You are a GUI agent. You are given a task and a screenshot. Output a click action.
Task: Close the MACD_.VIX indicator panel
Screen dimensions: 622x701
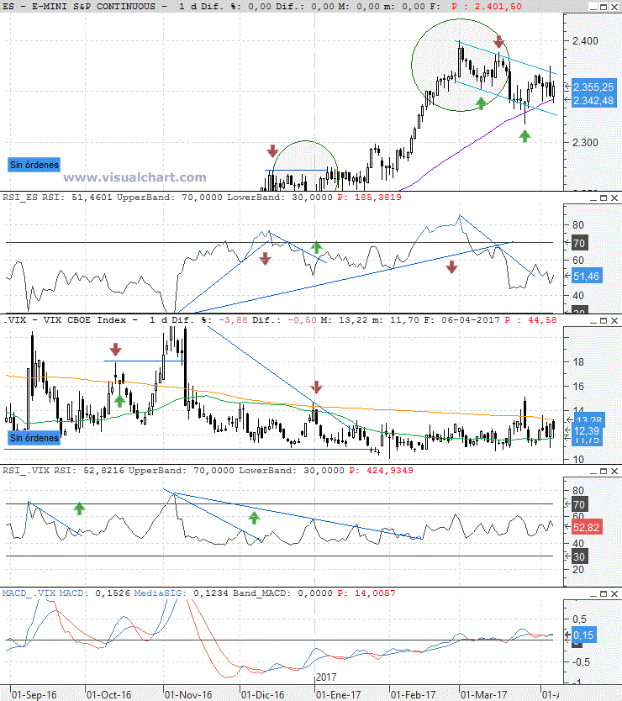[614, 593]
